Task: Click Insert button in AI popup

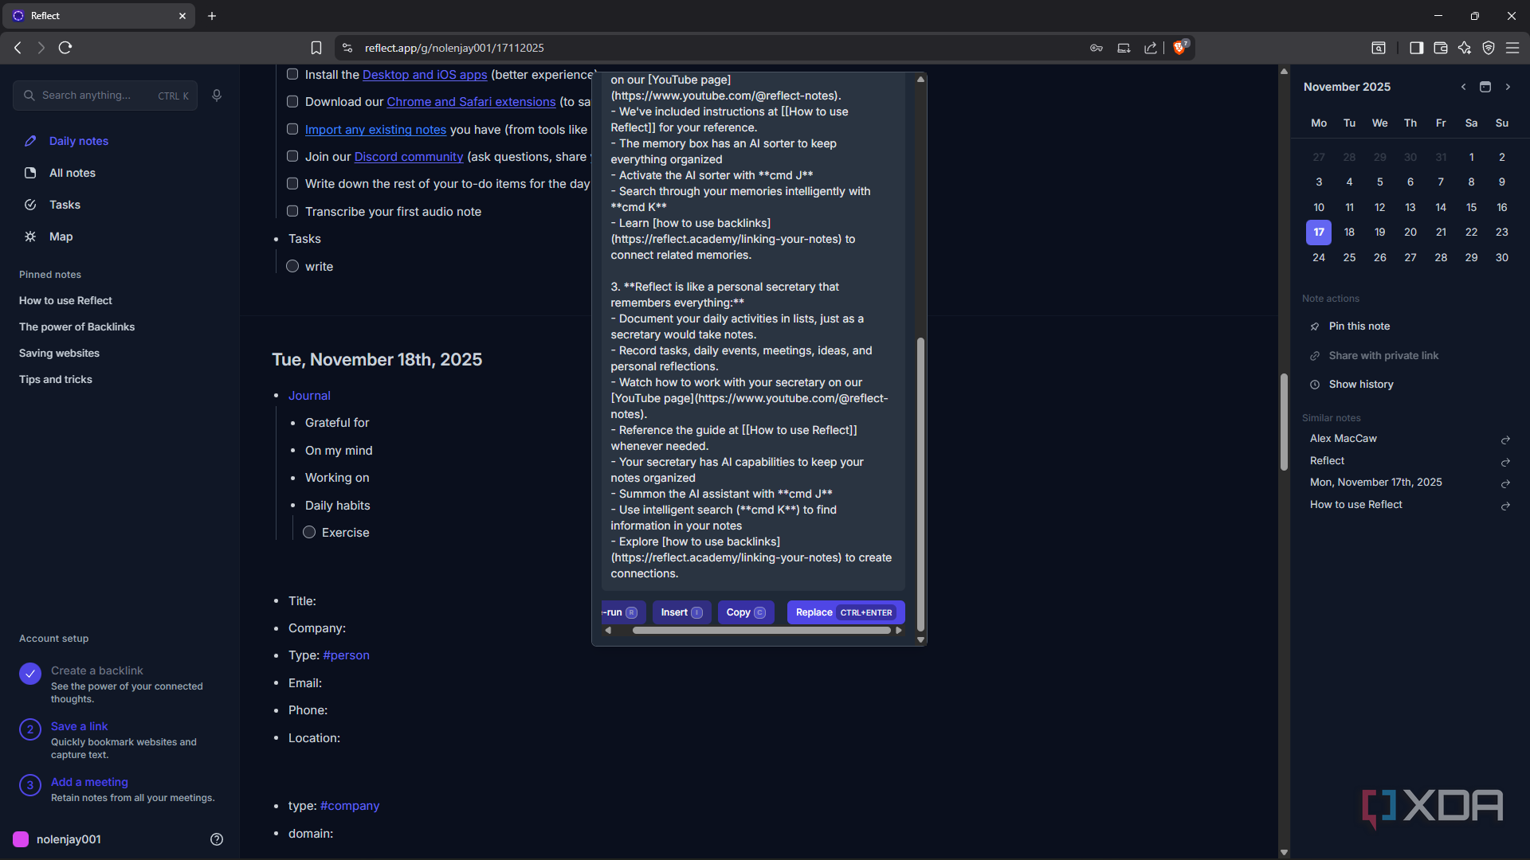Action: [682, 612]
